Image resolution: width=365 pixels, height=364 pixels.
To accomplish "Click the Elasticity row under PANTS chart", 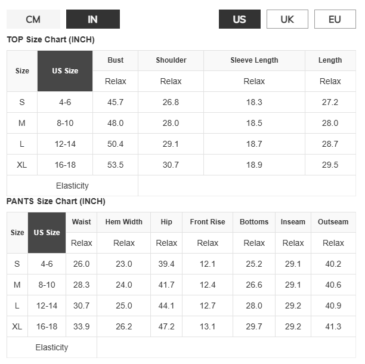I will click(x=181, y=347).
